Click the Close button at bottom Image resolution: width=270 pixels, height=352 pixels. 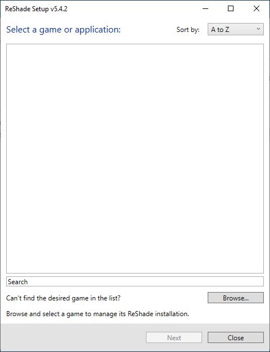pos(235,337)
